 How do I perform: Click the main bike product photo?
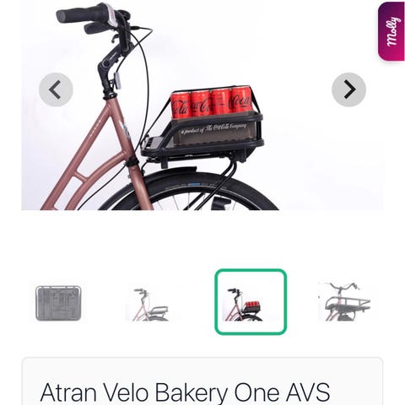[202, 105]
